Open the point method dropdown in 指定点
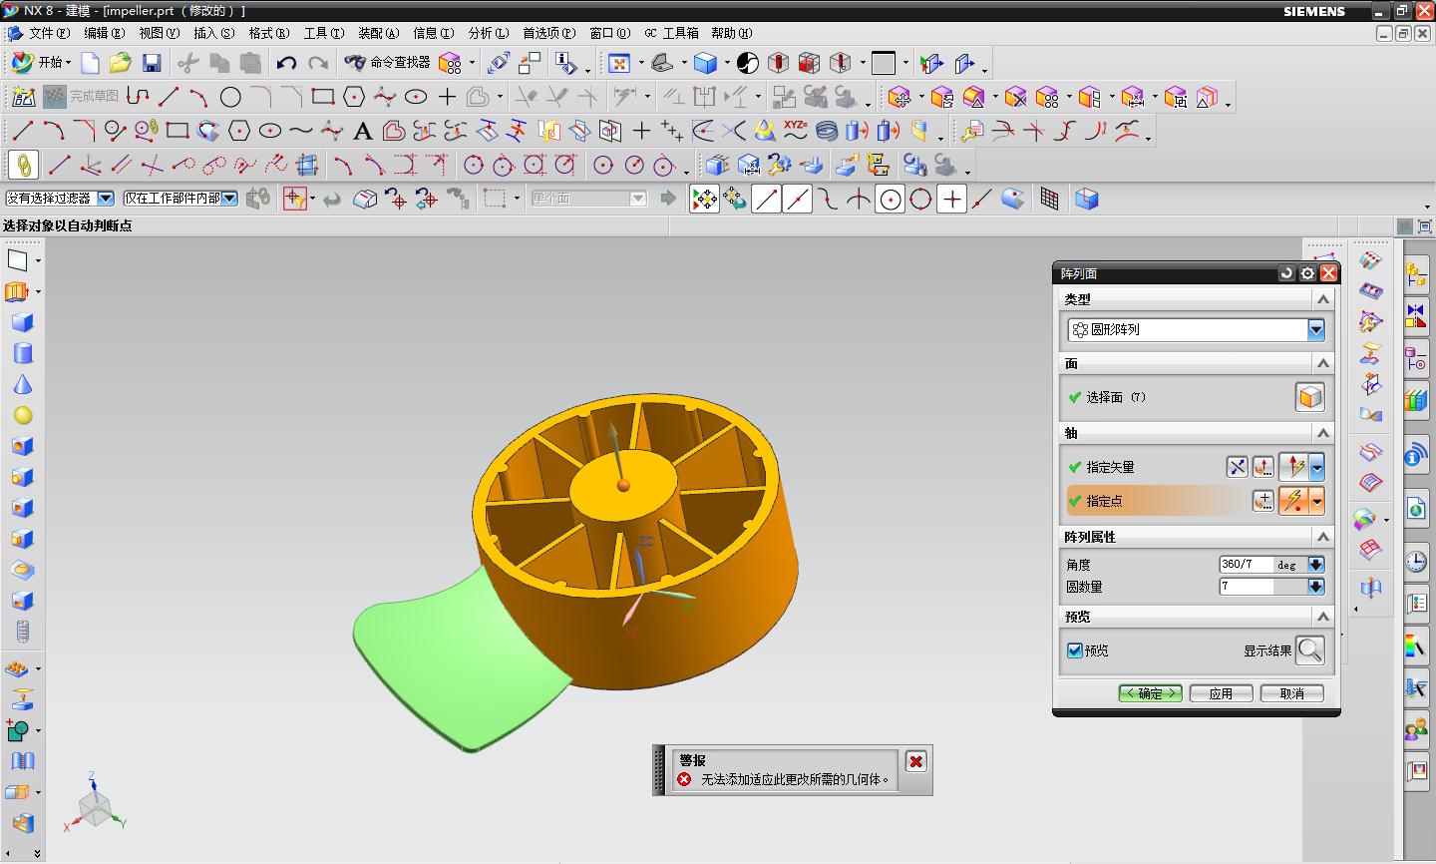Viewport: 1436px width, 864px height. tap(1316, 501)
